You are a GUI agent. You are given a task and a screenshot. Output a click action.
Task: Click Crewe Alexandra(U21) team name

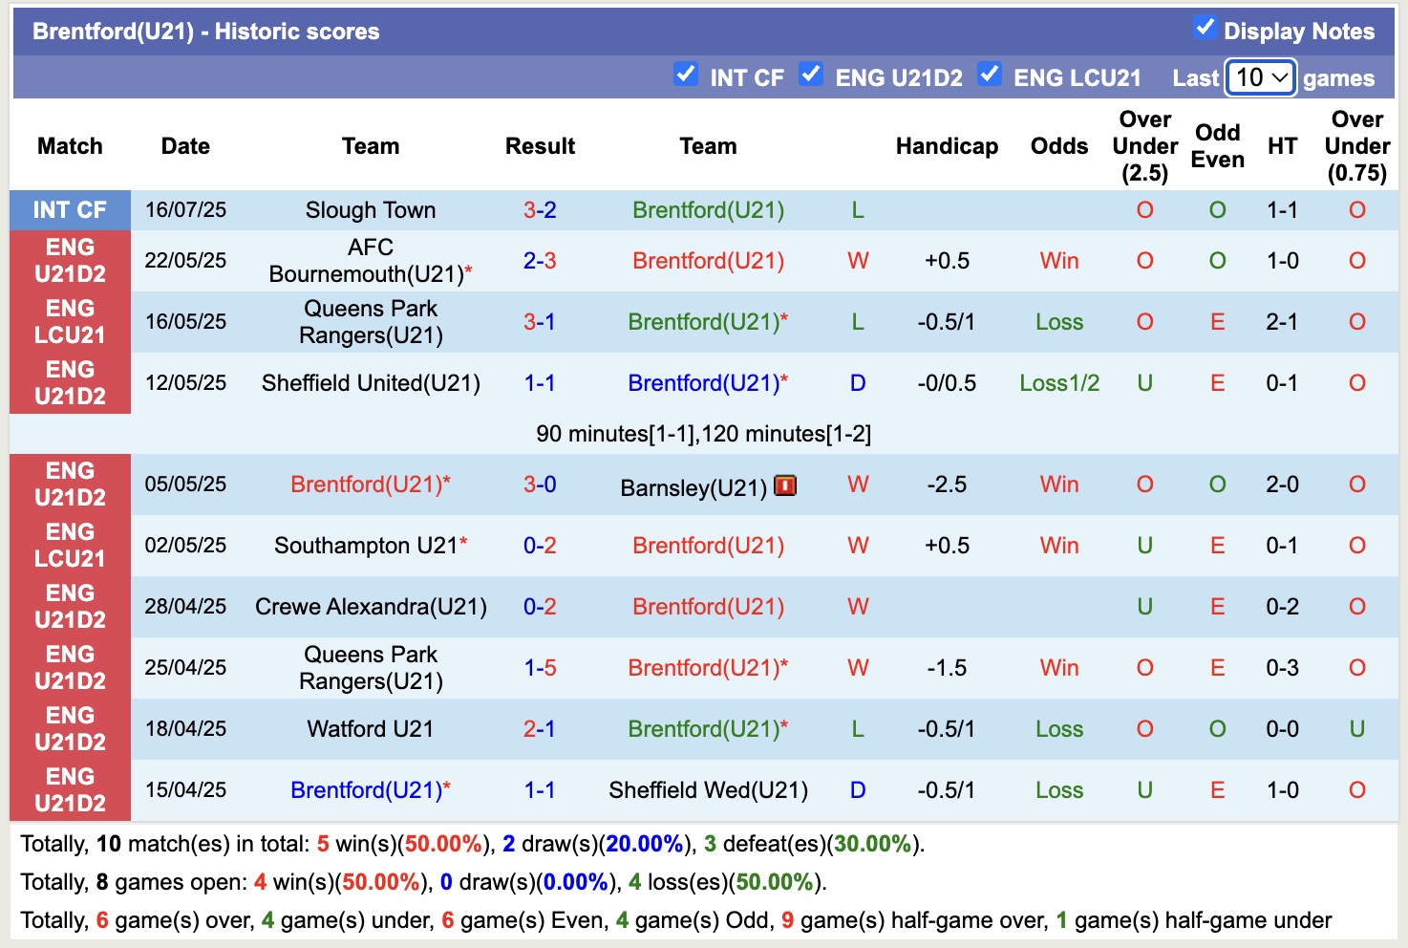coord(371,606)
